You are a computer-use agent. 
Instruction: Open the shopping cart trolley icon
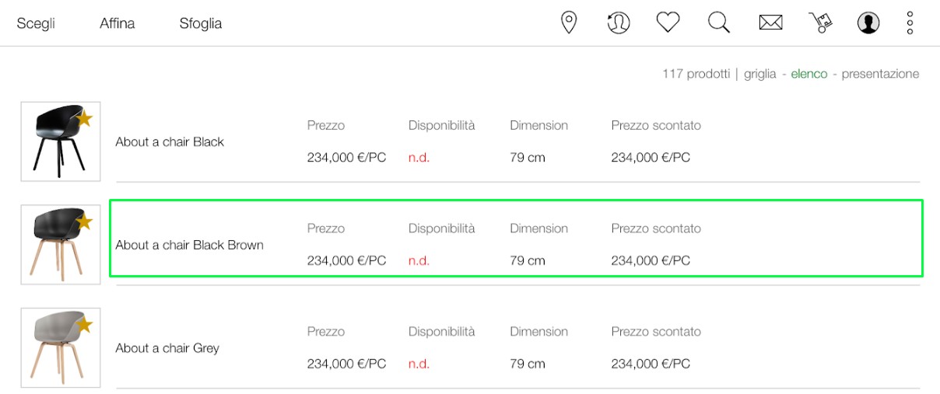820,23
